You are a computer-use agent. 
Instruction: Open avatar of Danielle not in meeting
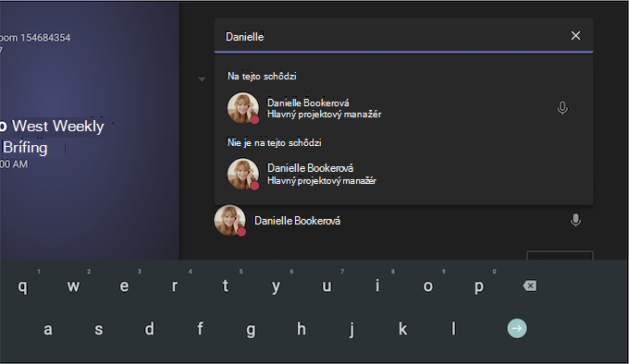tap(242, 174)
